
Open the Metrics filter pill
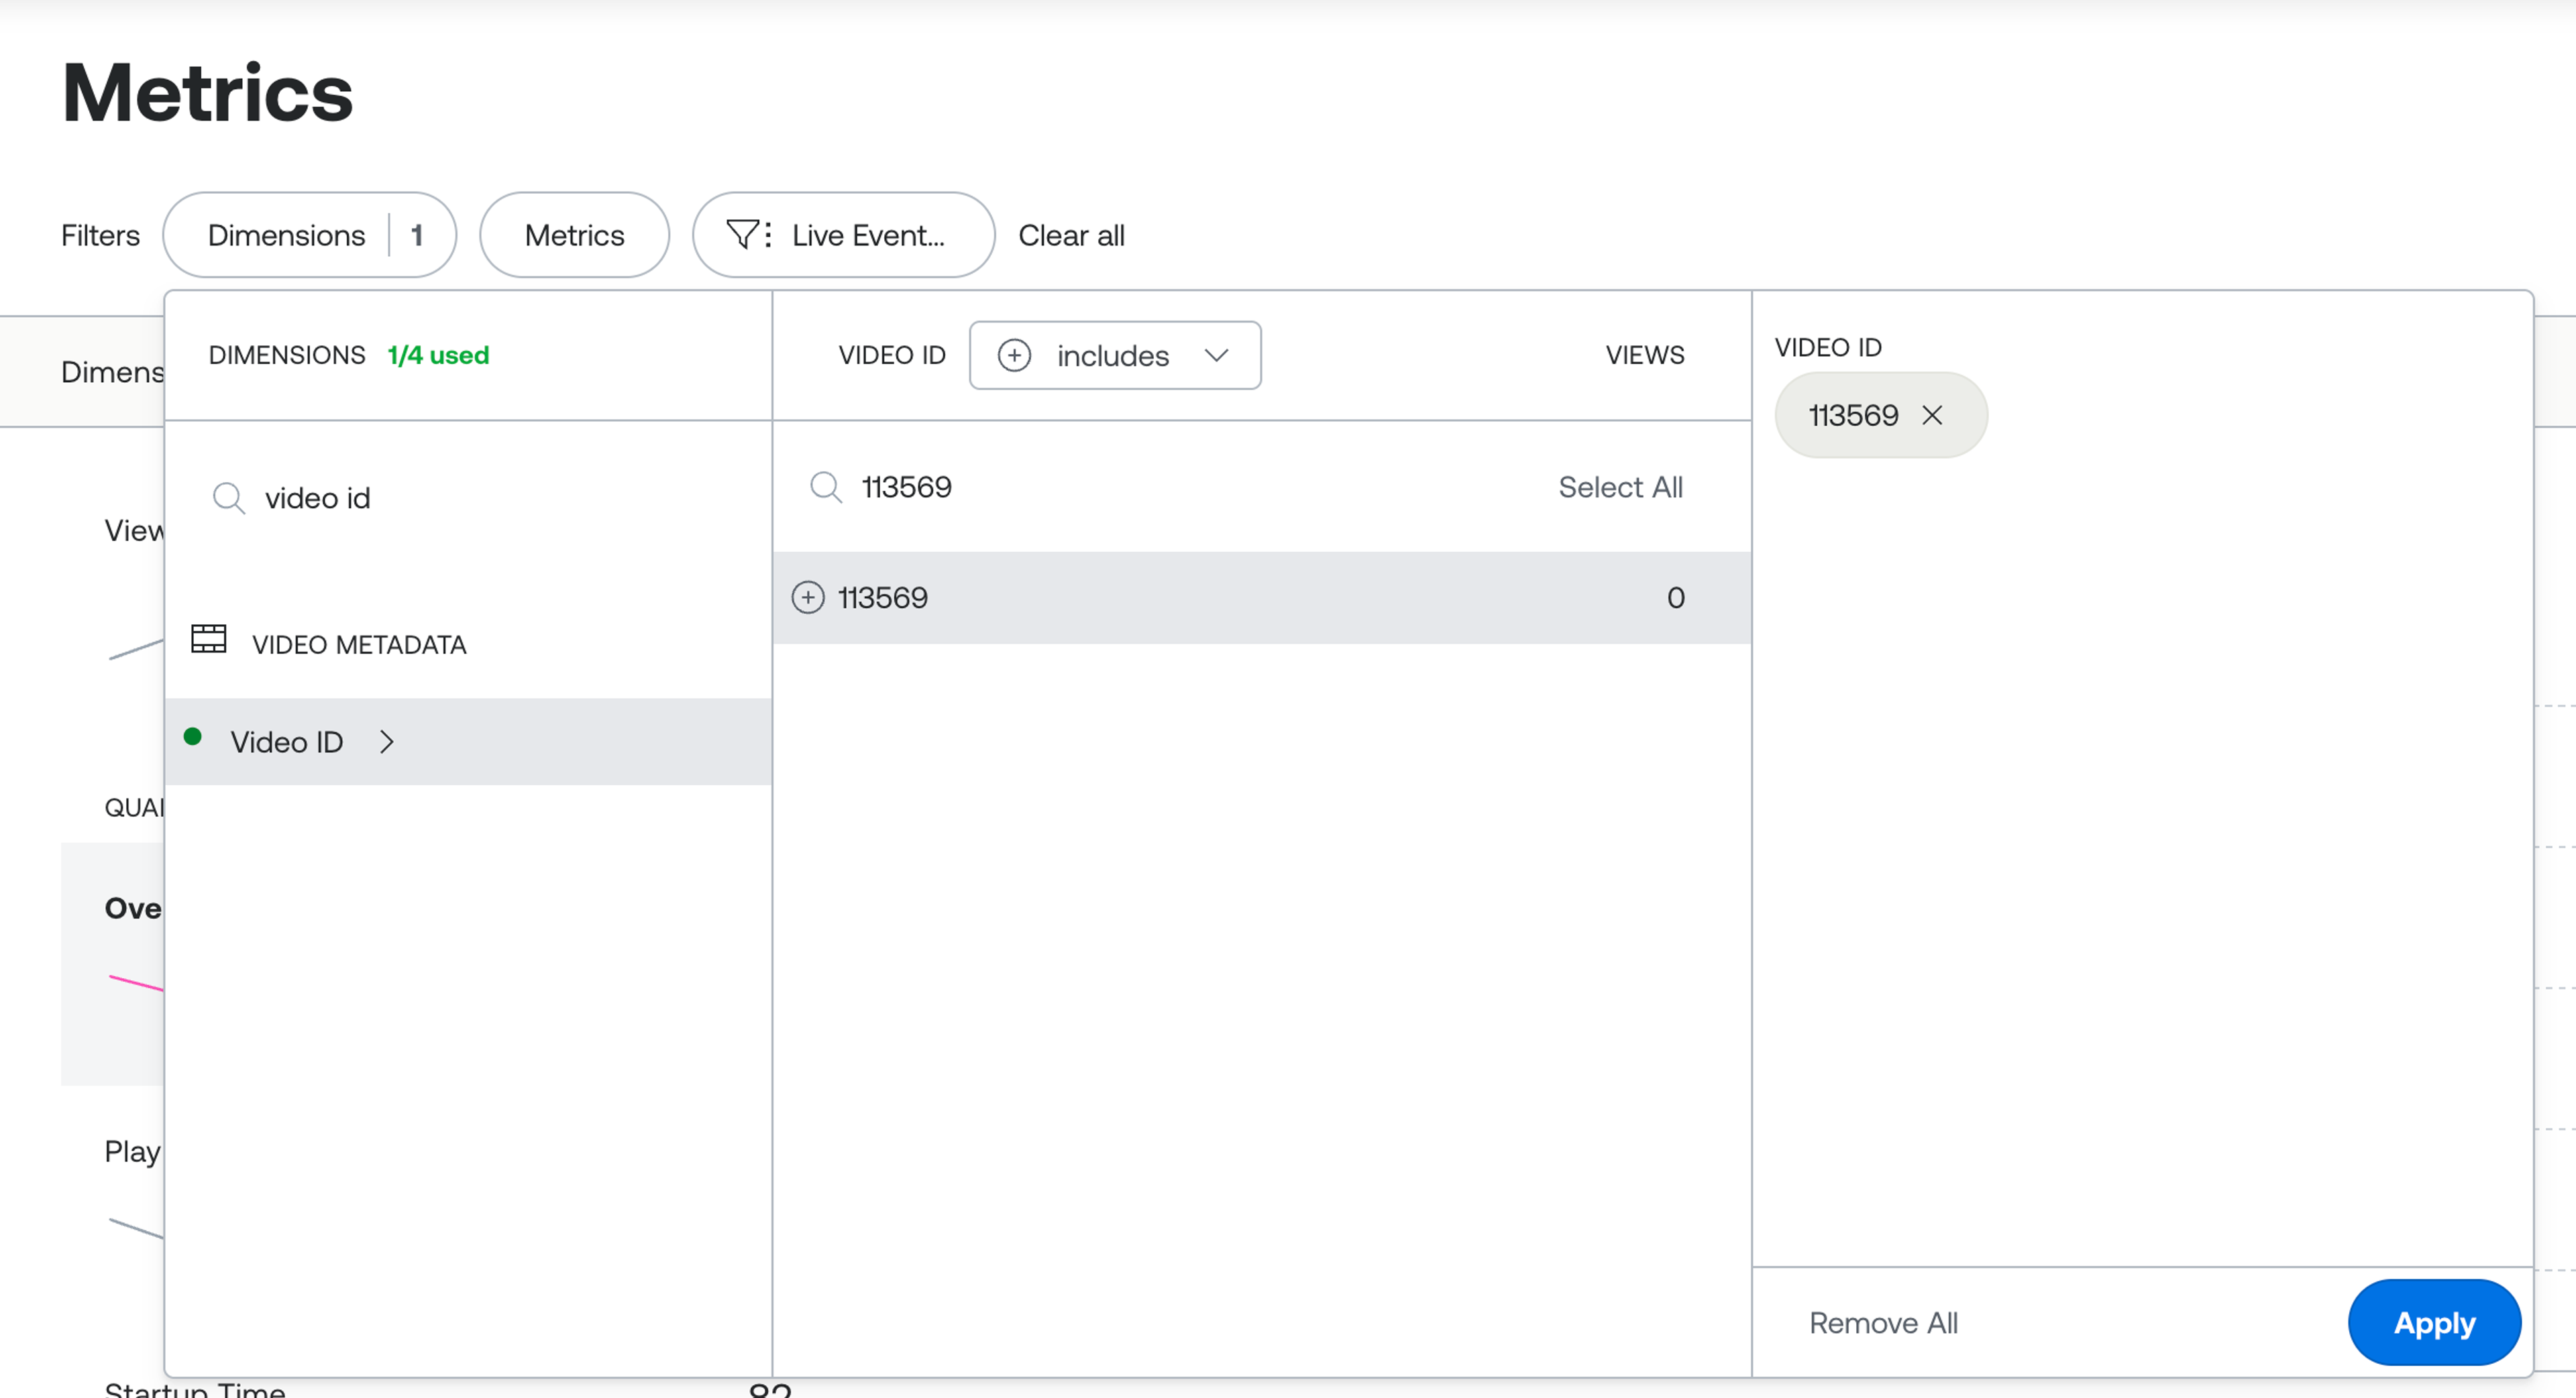574,235
